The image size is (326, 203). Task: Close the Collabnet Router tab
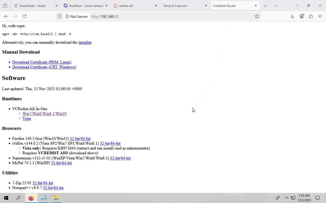click(x=256, y=6)
